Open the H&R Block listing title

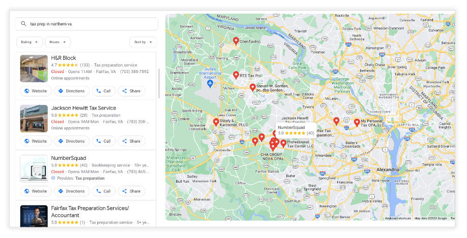(64, 58)
